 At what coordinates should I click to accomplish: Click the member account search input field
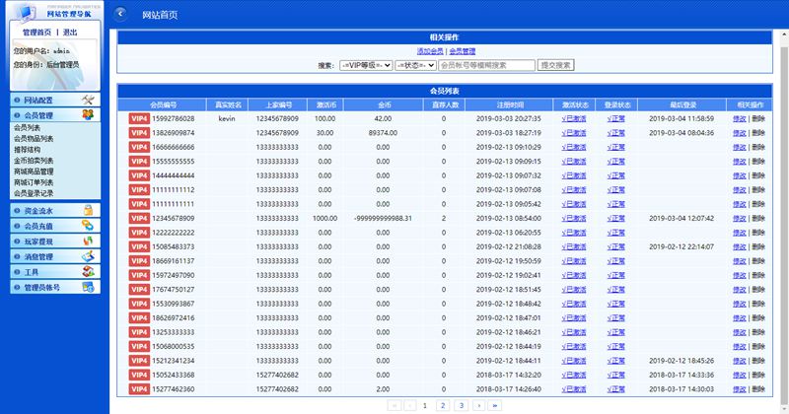[x=485, y=66]
